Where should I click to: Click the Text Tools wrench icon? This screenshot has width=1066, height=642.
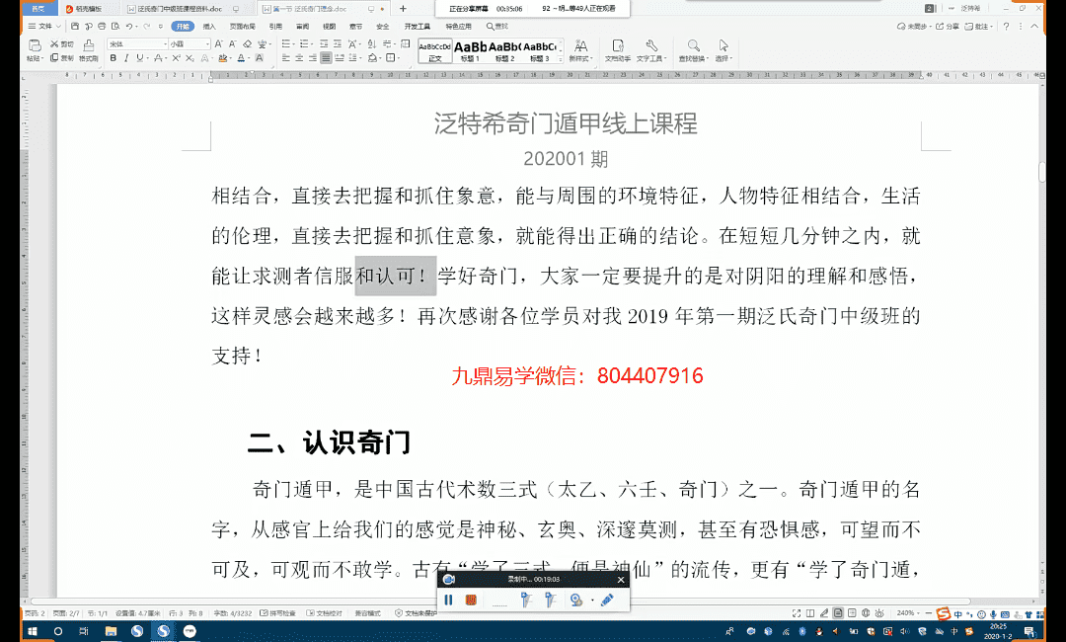point(650,46)
